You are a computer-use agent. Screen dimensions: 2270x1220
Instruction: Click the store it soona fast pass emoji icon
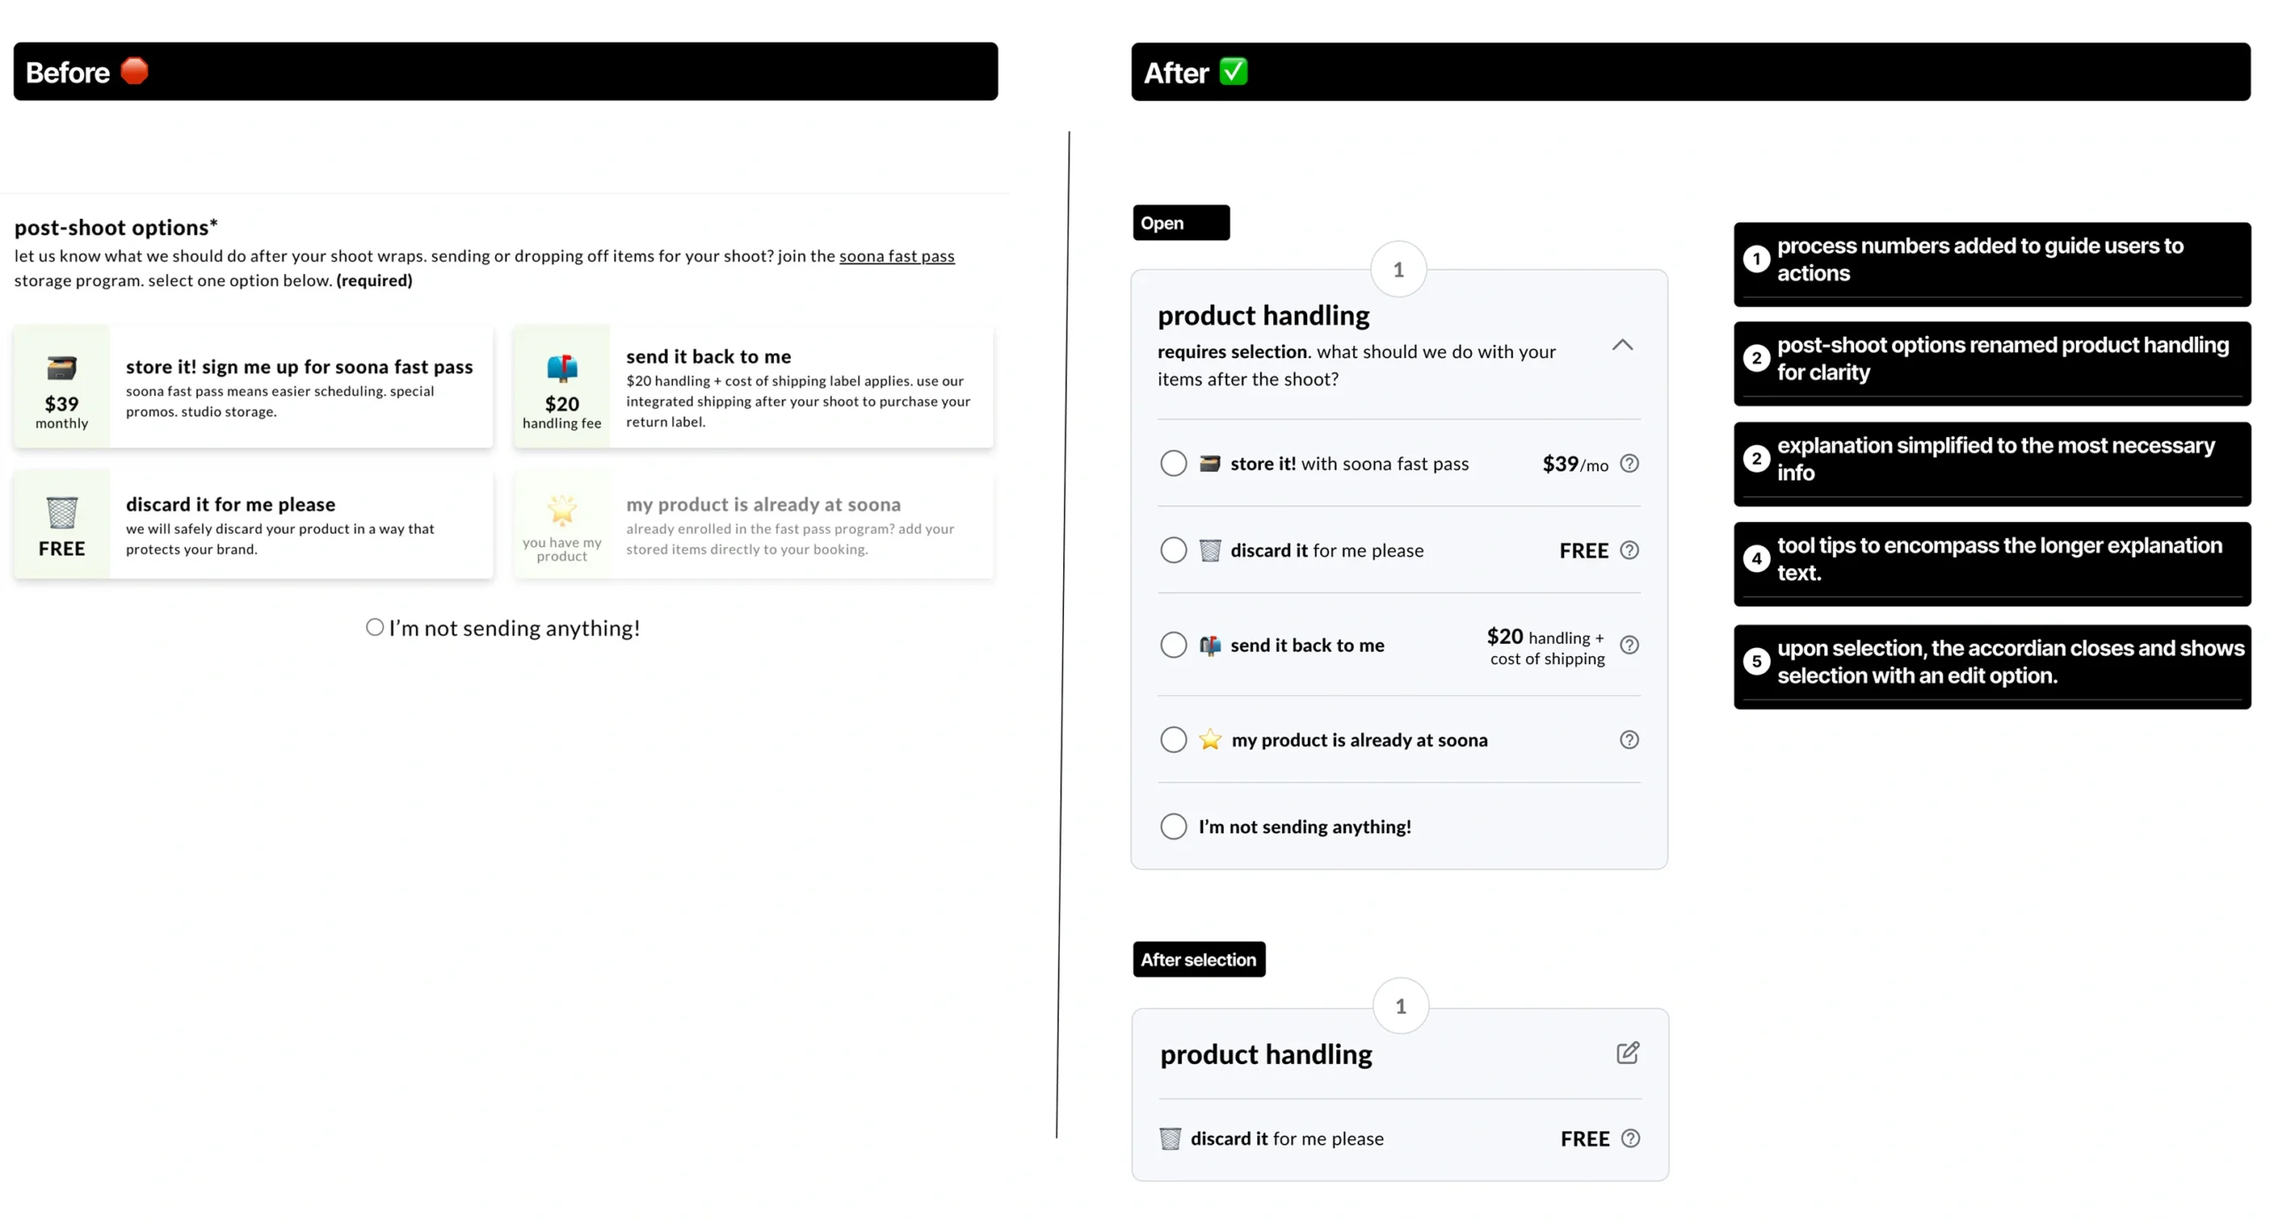(1208, 461)
